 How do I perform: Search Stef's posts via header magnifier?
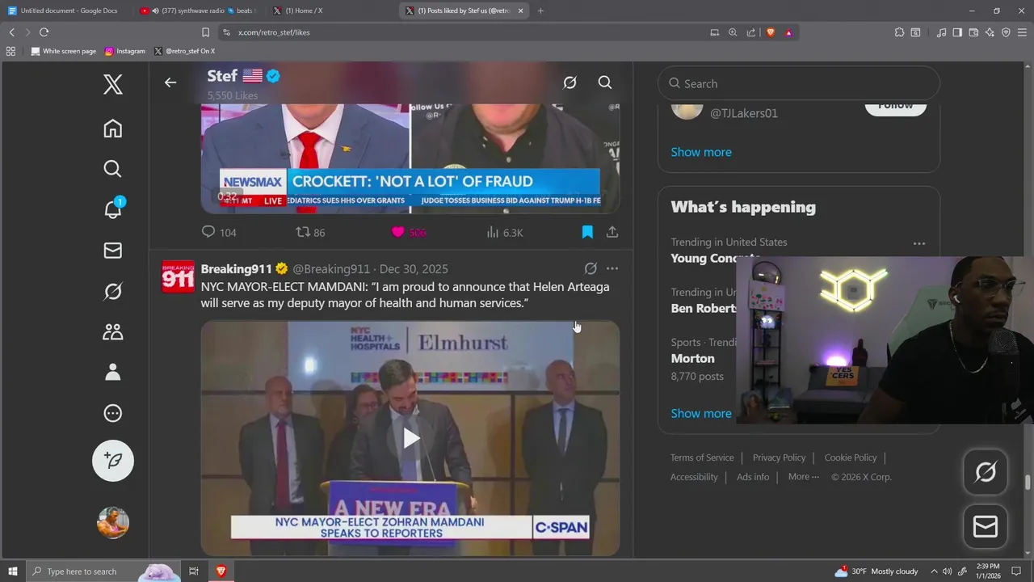(605, 82)
